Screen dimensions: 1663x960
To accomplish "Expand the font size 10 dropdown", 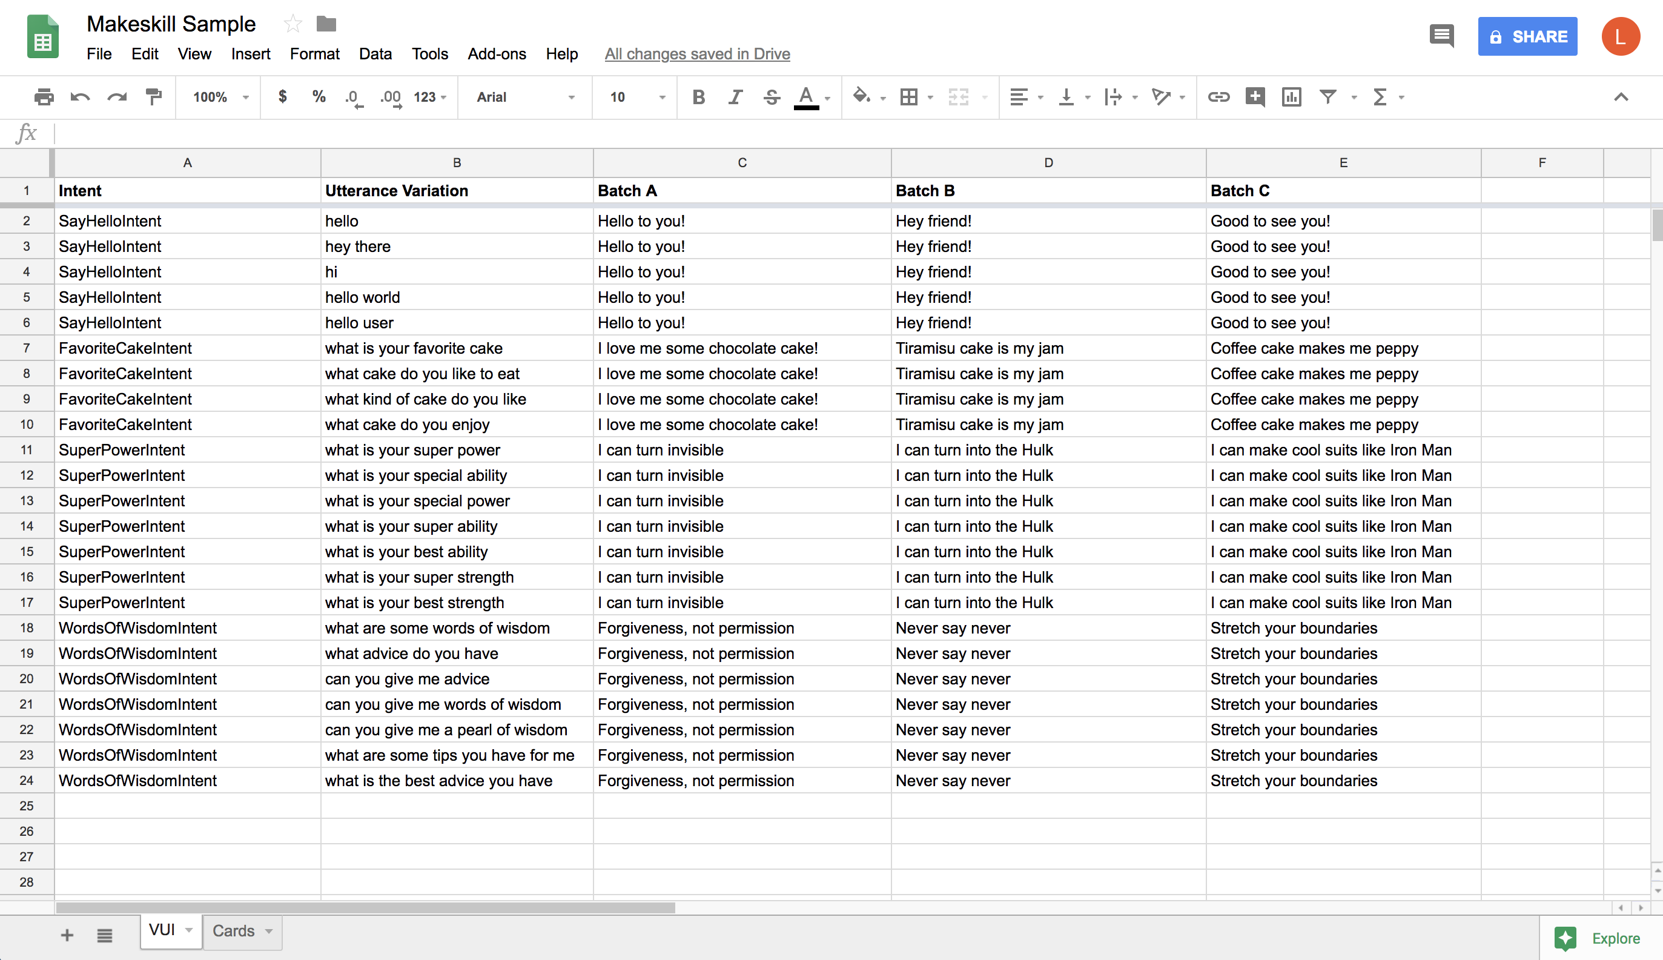I will [636, 97].
